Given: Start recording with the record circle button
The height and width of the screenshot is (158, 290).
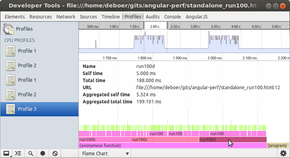Looking at the screenshot, I should point(43,154).
